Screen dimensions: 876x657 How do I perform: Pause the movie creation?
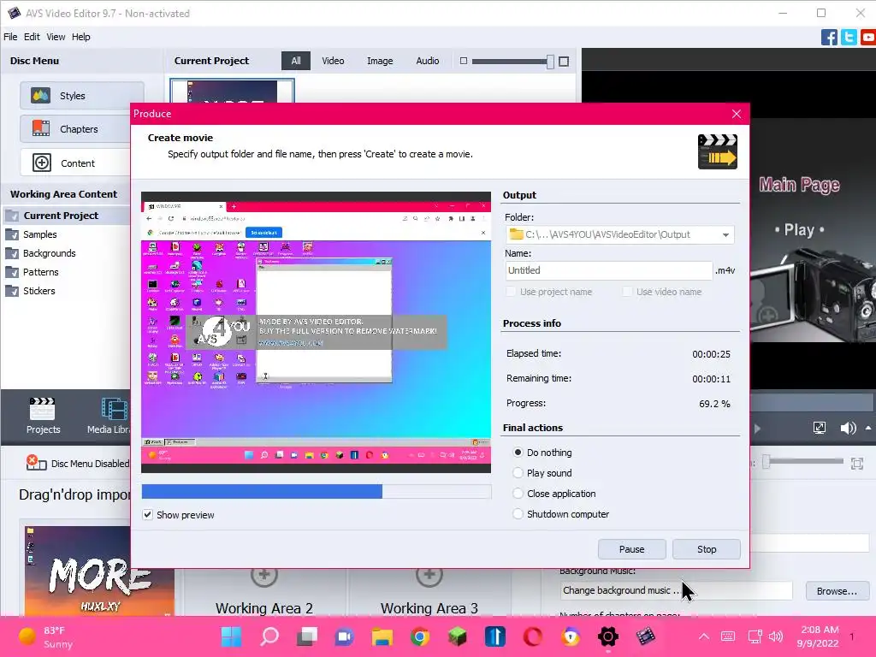tap(632, 549)
